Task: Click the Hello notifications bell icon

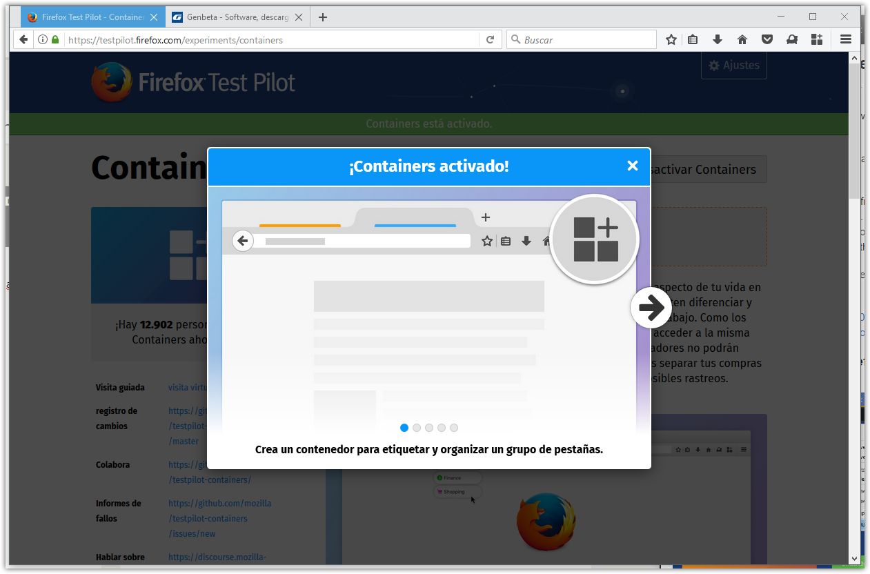Action: pyautogui.click(x=792, y=39)
